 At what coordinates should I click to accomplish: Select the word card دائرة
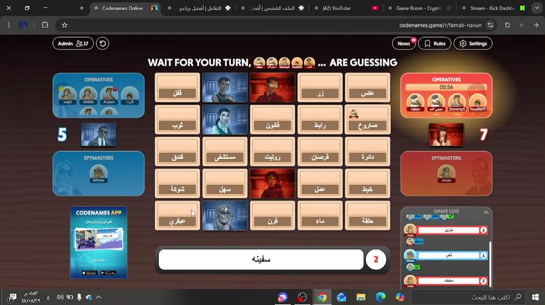(x=368, y=152)
